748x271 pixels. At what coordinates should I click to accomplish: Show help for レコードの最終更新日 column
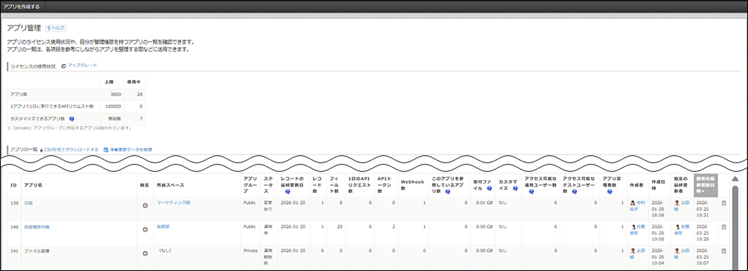[x=287, y=192]
